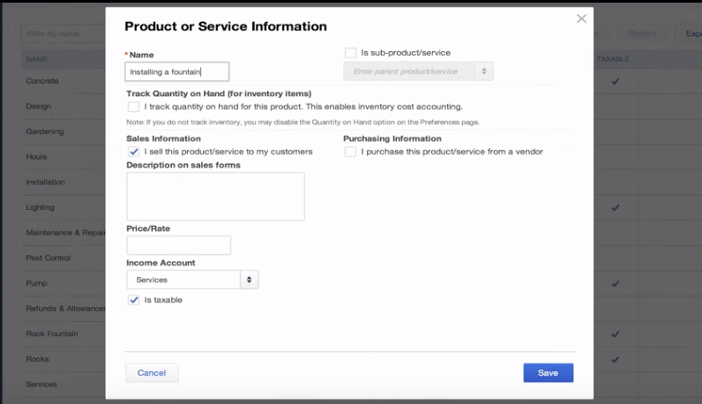This screenshot has width=702, height=404.
Task: Click the Name input field
Action: 177,71
